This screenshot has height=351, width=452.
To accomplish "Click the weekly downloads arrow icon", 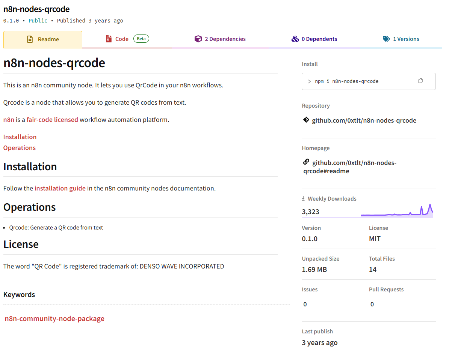I will click(304, 199).
